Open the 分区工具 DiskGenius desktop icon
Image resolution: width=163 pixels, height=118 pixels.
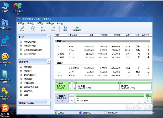coord(5,111)
